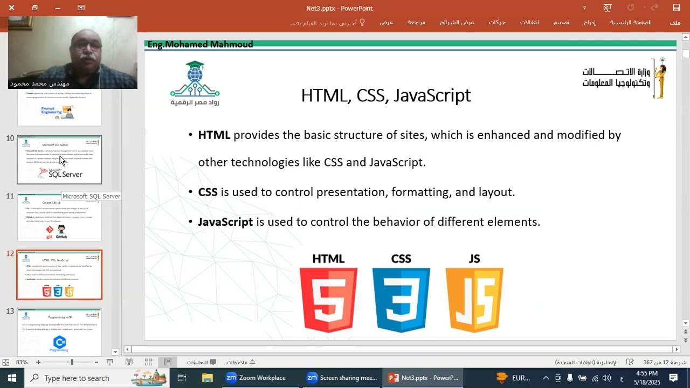Click the Save icon in the title bar
690x388 pixels.
point(676,8)
